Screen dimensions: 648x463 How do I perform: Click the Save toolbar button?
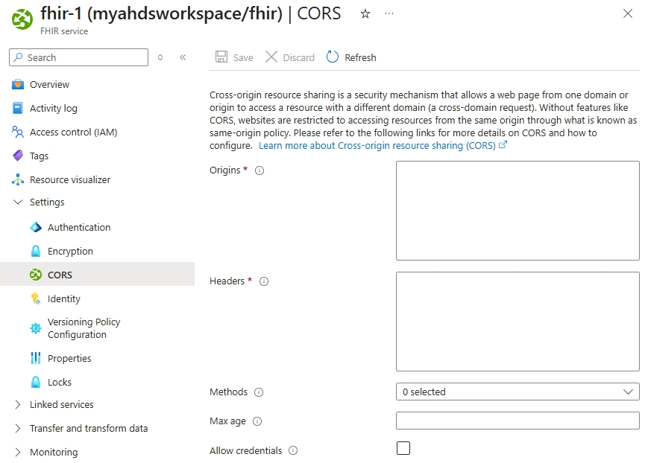tap(234, 57)
